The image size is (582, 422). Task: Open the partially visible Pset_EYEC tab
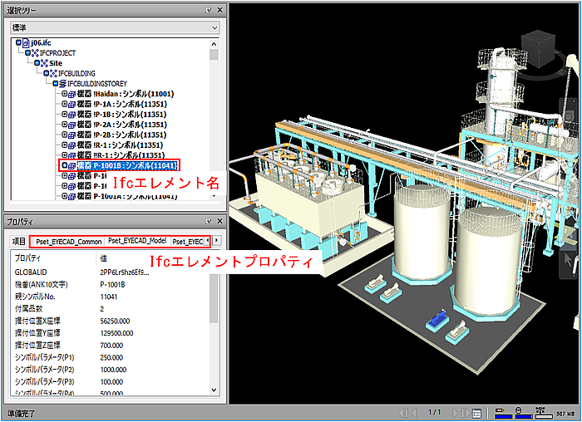[187, 242]
